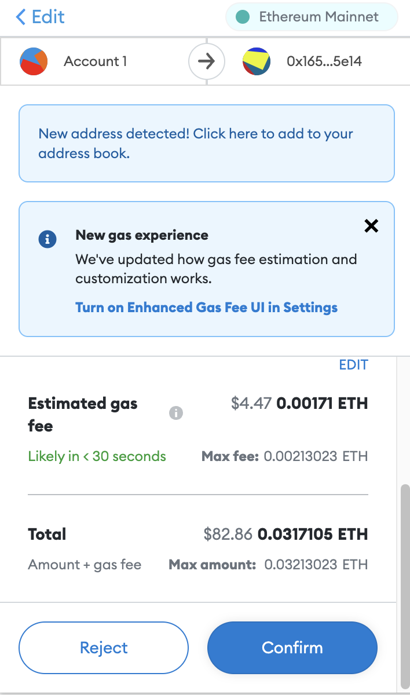The image size is (410, 695).
Task: Click the gray info icon beside Estimated gas fee
Action: click(176, 413)
